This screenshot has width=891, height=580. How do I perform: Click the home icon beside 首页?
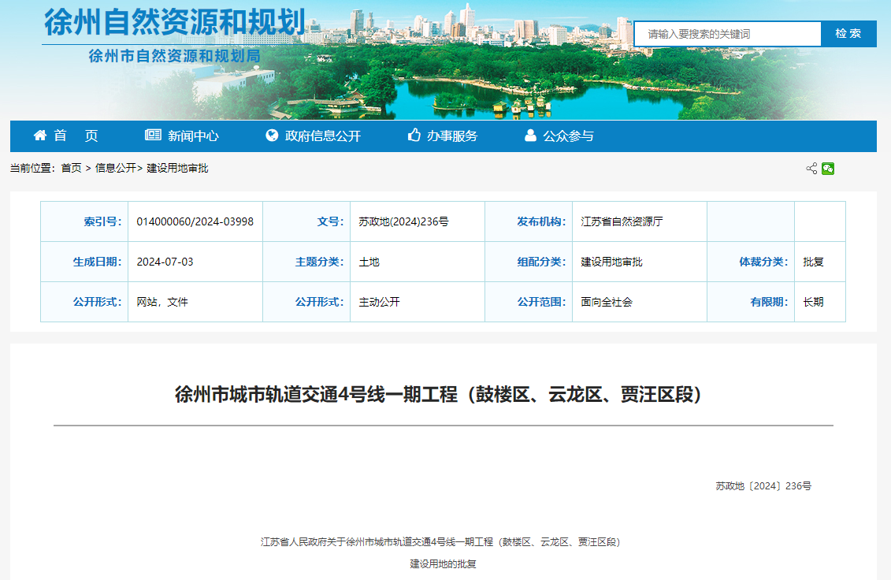[x=39, y=135]
